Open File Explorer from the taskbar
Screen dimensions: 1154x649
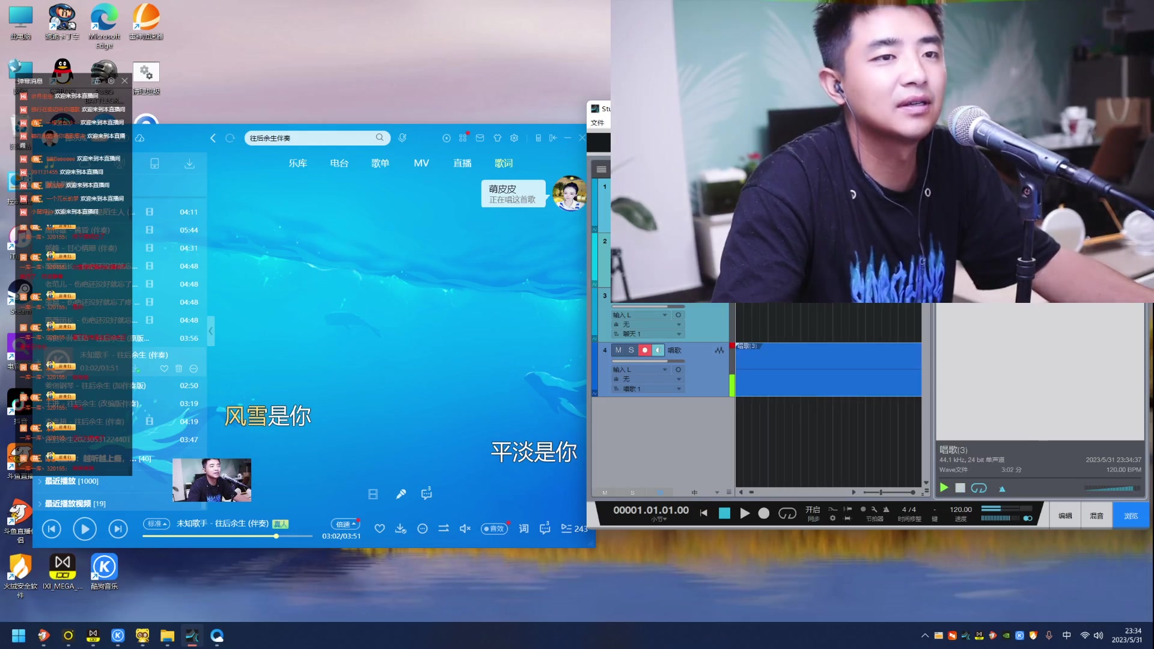pyautogui.click(x=167, y=636)
